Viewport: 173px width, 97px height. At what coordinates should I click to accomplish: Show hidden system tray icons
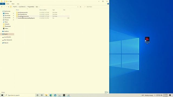pyautogui.click(x=155, y=95)
